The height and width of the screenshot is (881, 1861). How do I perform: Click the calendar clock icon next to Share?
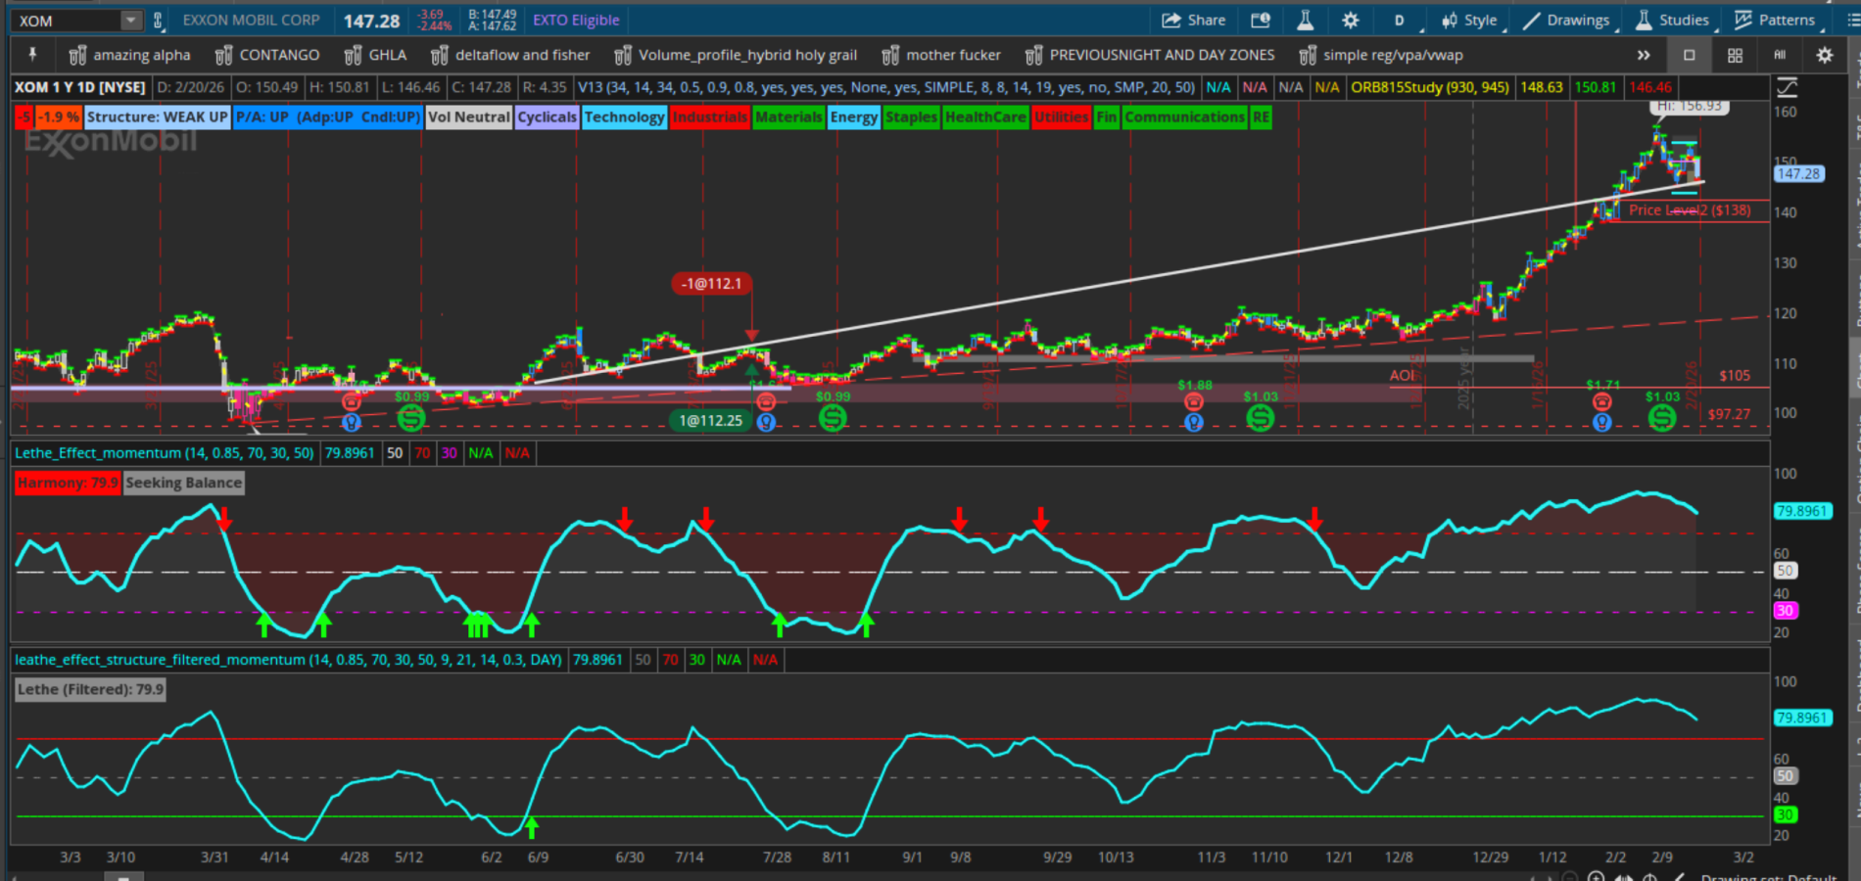coord(1261,20)
